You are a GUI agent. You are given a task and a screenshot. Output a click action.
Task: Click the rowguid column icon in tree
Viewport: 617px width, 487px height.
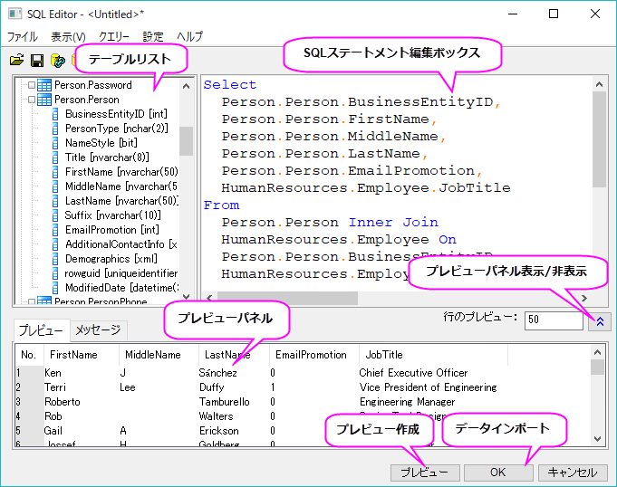click(x=55, y=273)
